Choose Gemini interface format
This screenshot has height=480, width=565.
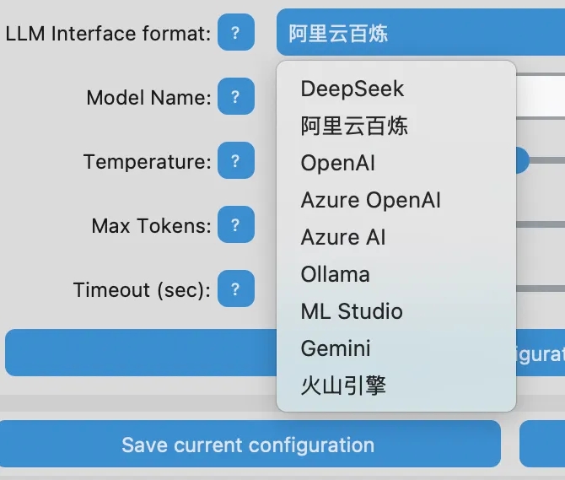(x=396, y=348)
